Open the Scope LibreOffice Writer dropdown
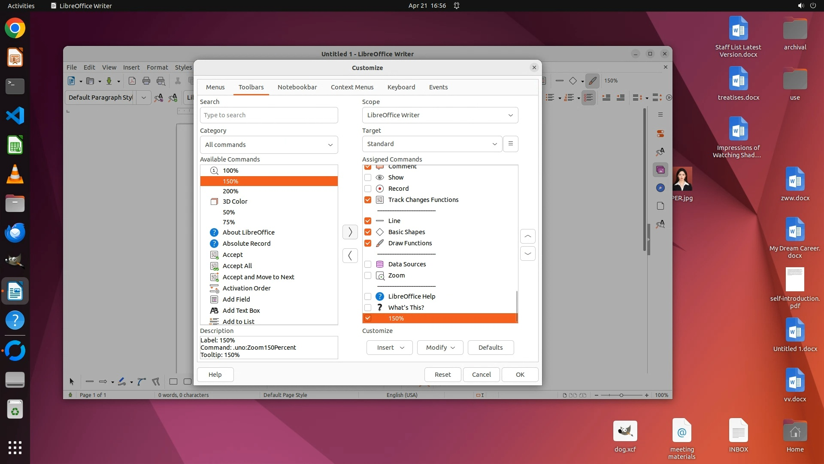This screenshot has height=464, width=824. pos(440,115)
